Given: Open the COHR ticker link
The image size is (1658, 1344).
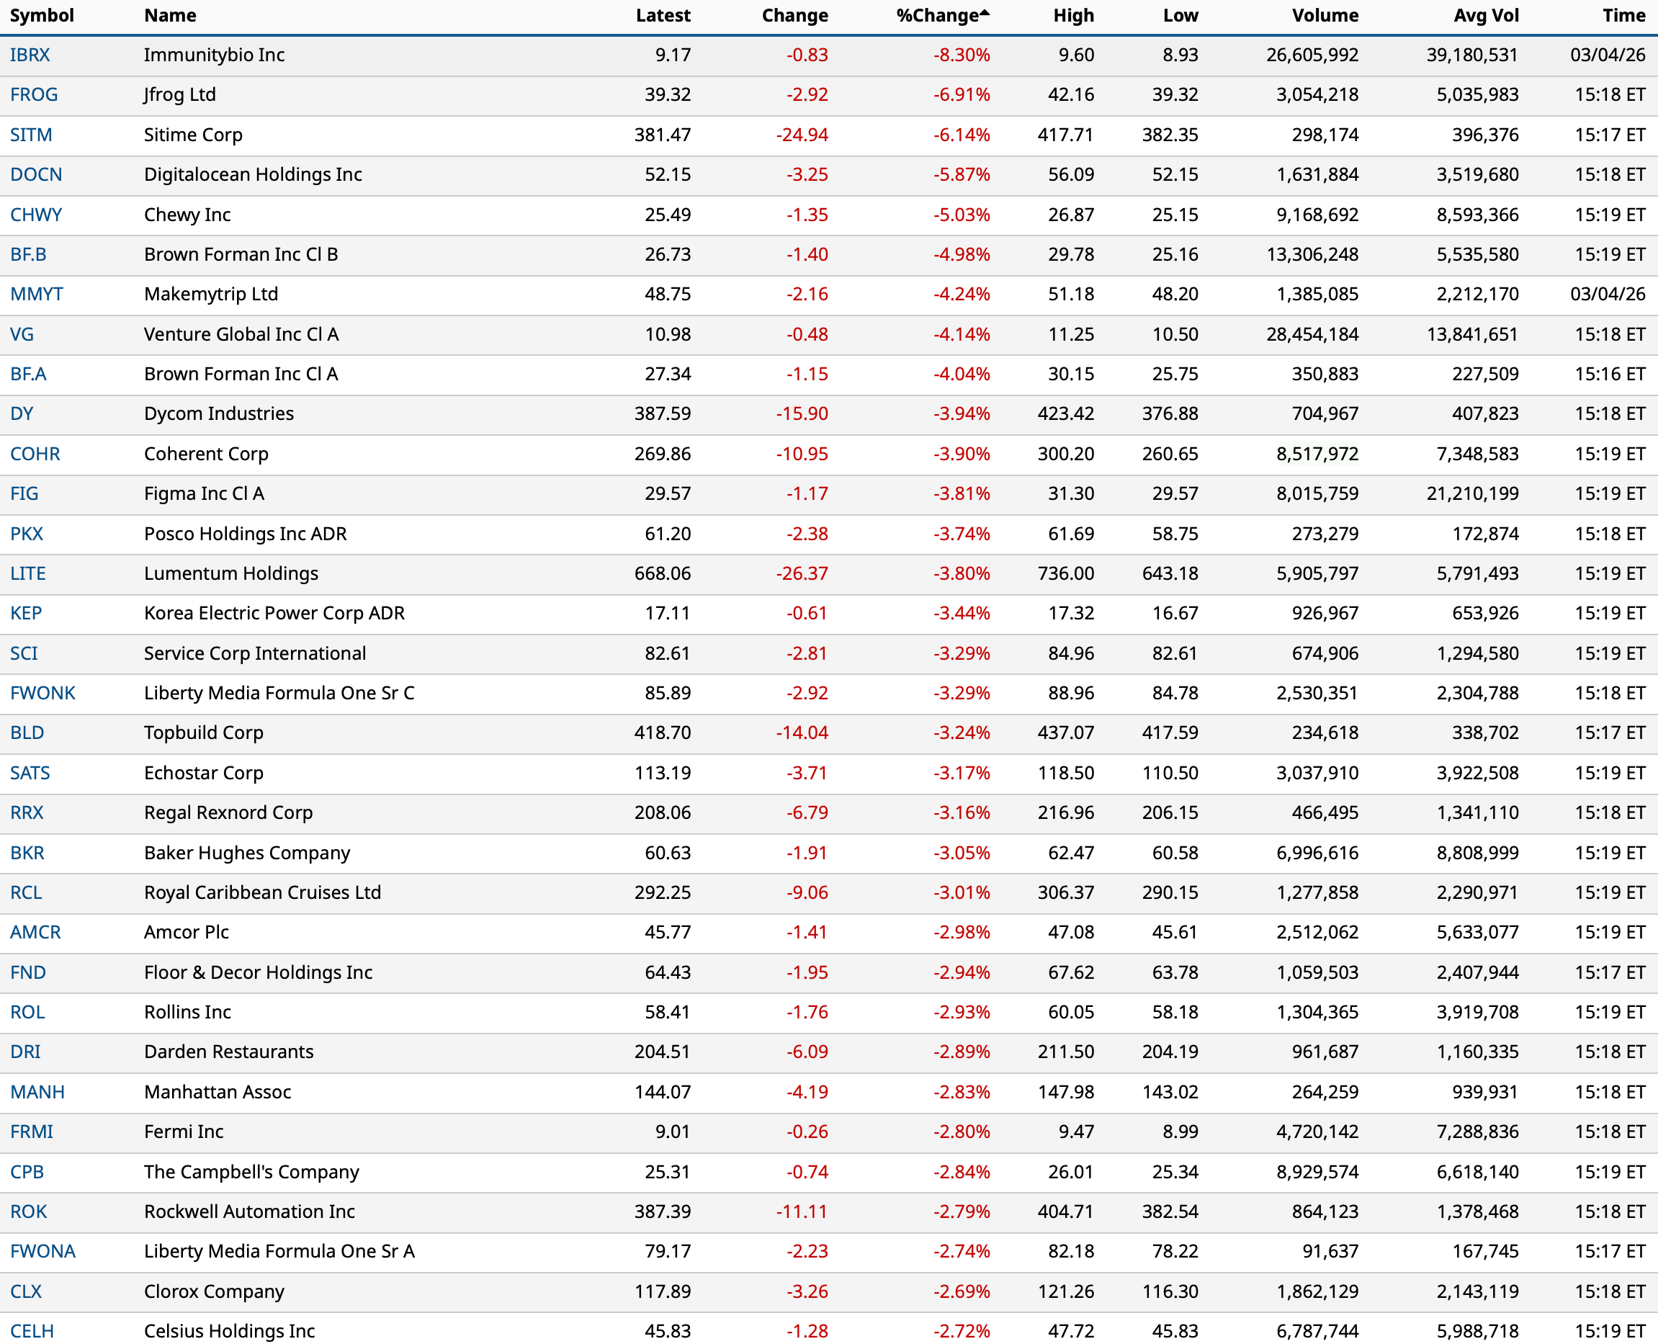Looking at the screenshot, I should [35, 454].
